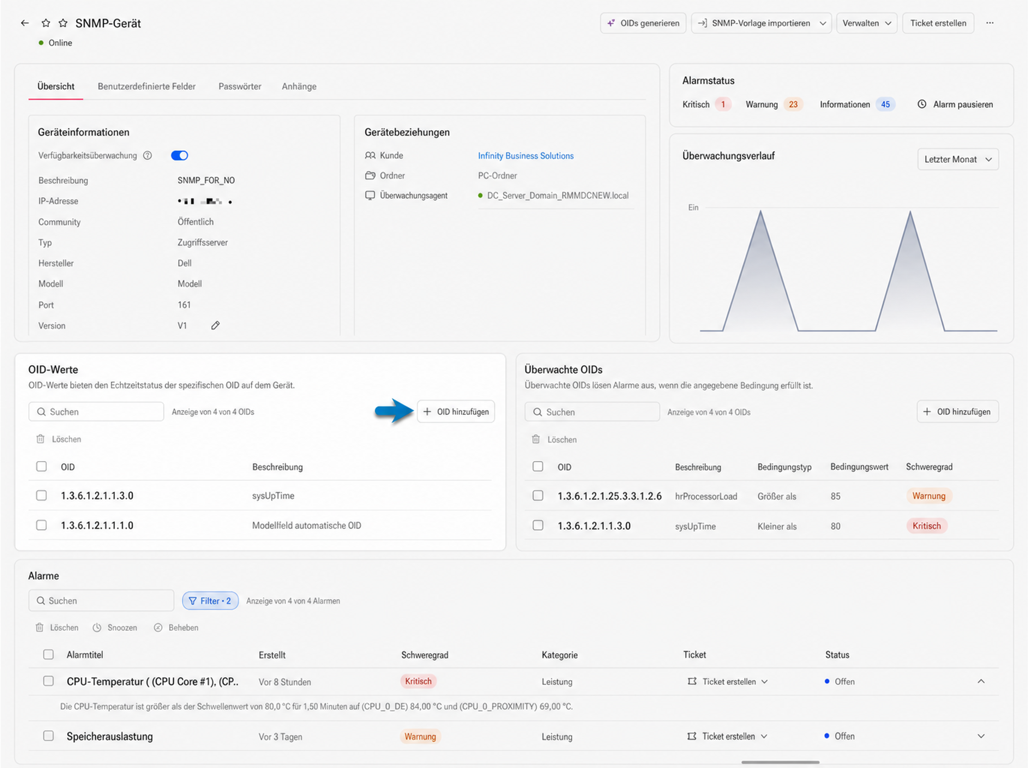Open the SNMP-Vorlage importieren dropdown arrow

click(x=823, y=23)
